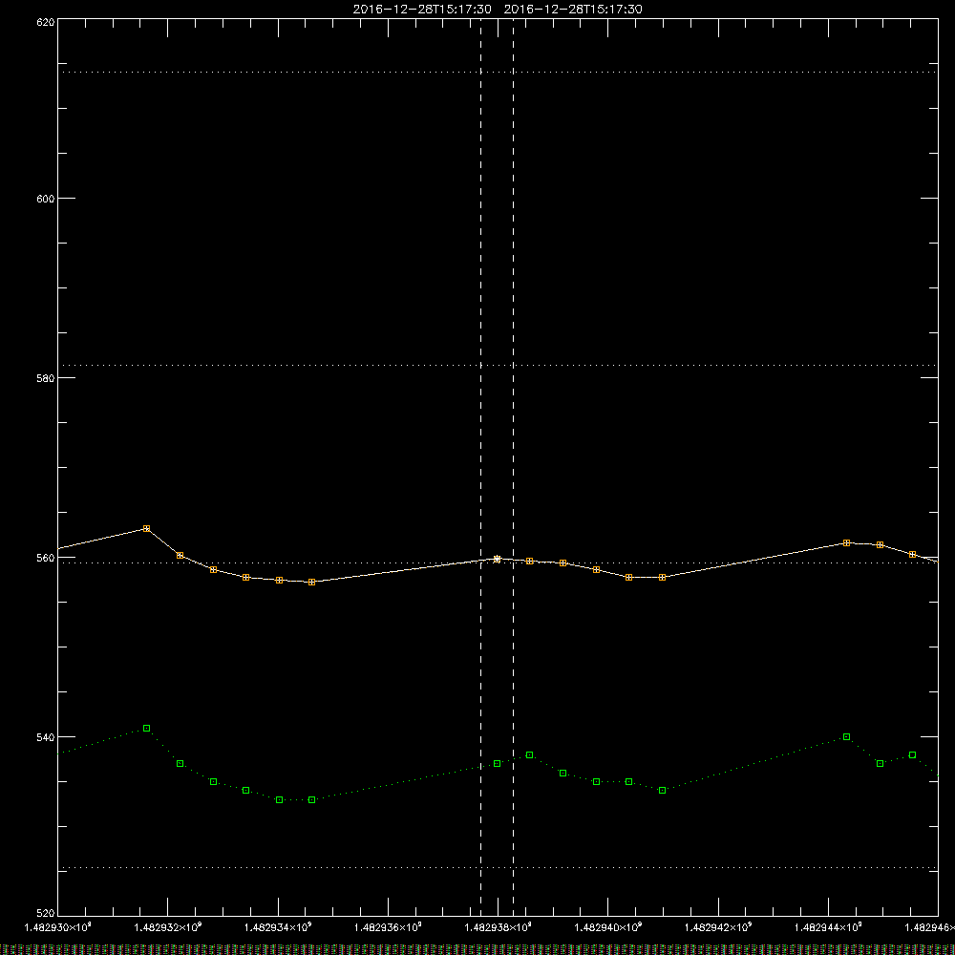This screenshot has width=955, height=955.
Task: Pick the white star marker on the orange curve
Action: click(497, 559)
